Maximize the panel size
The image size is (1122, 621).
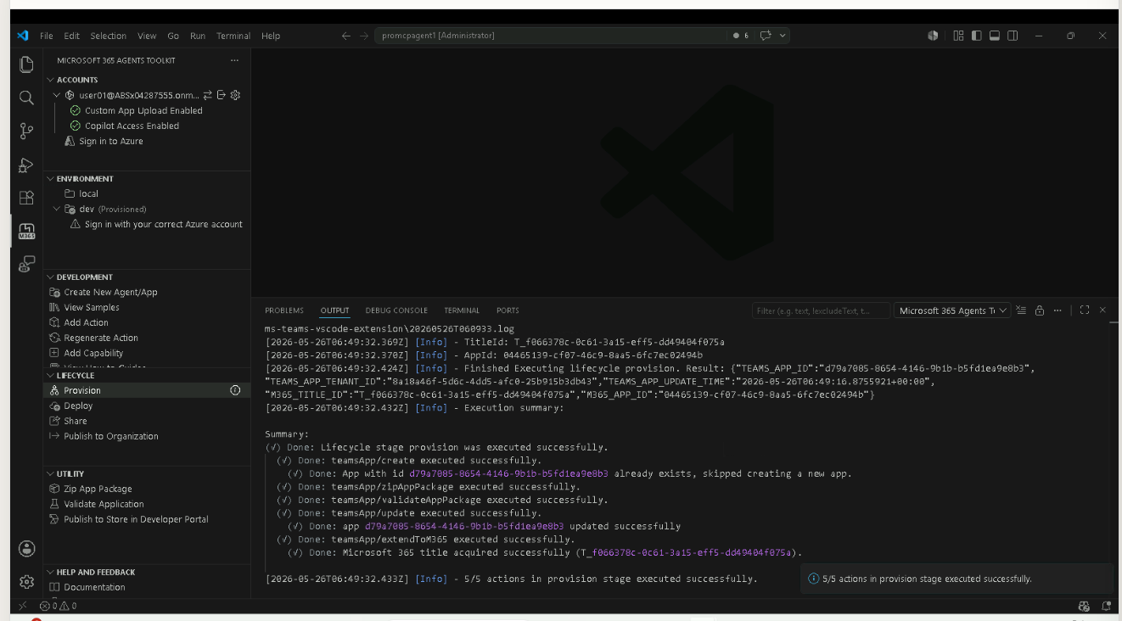[x=1085, y=310]
